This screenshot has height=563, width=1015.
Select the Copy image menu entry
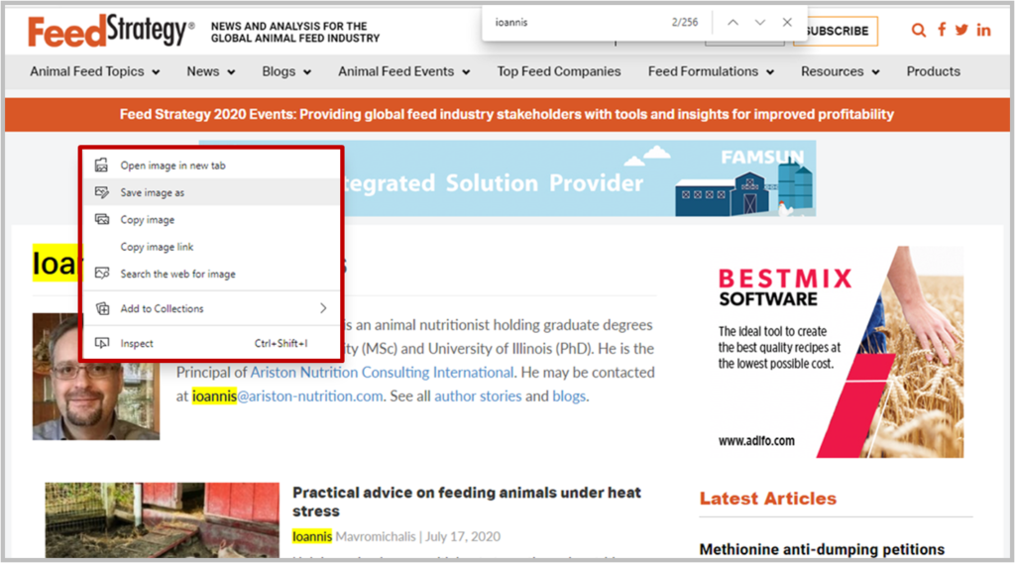click(x=212, y=219)
